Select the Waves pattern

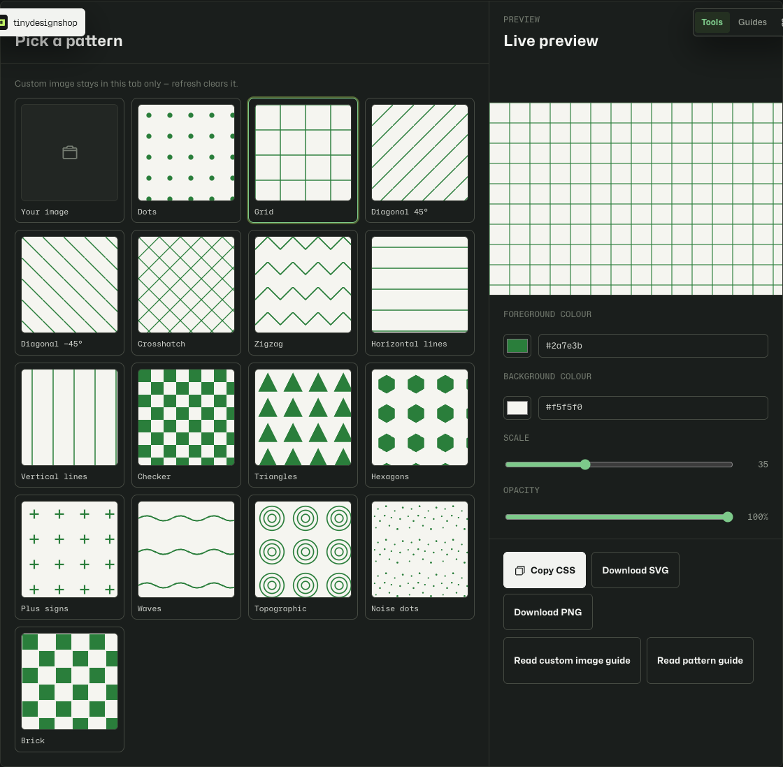click(x=186, y=557)
